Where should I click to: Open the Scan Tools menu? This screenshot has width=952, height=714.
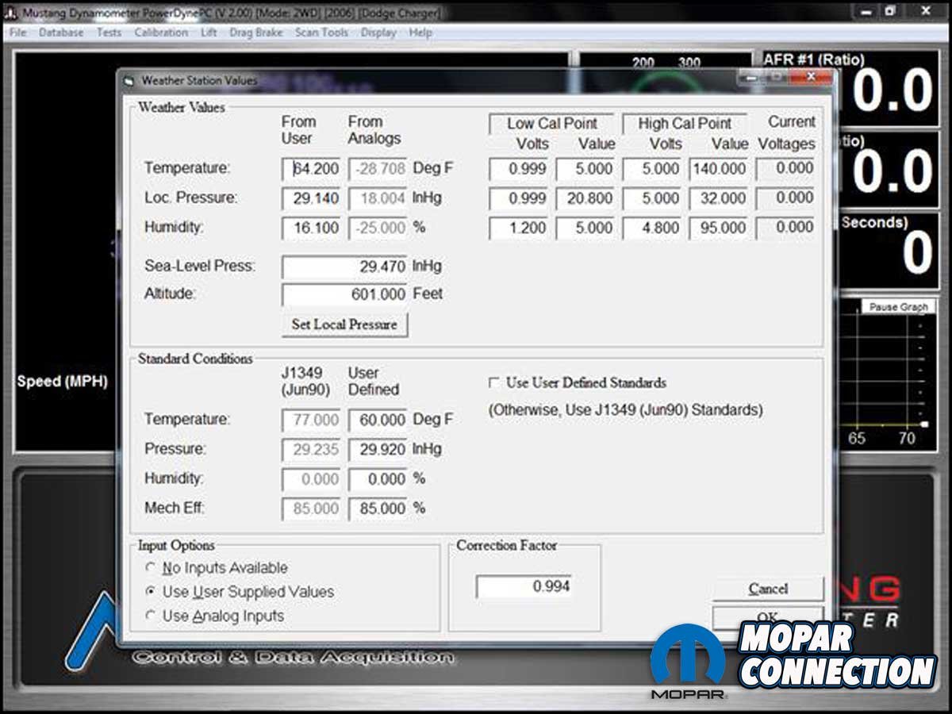point(321,33)
